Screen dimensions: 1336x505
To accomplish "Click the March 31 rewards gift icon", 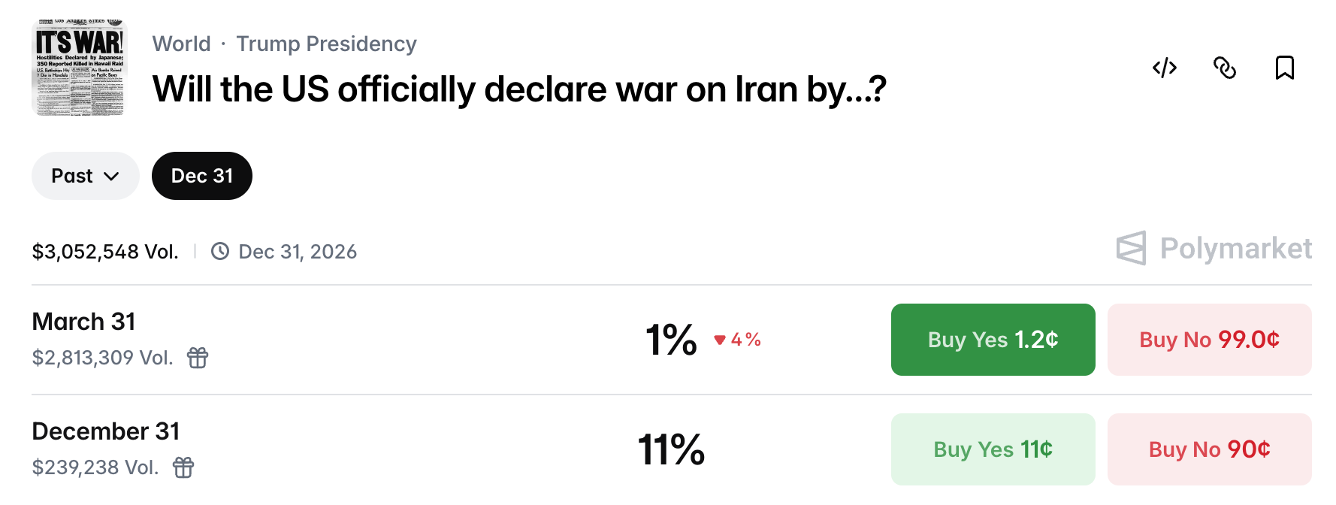I will coord(198,358).
